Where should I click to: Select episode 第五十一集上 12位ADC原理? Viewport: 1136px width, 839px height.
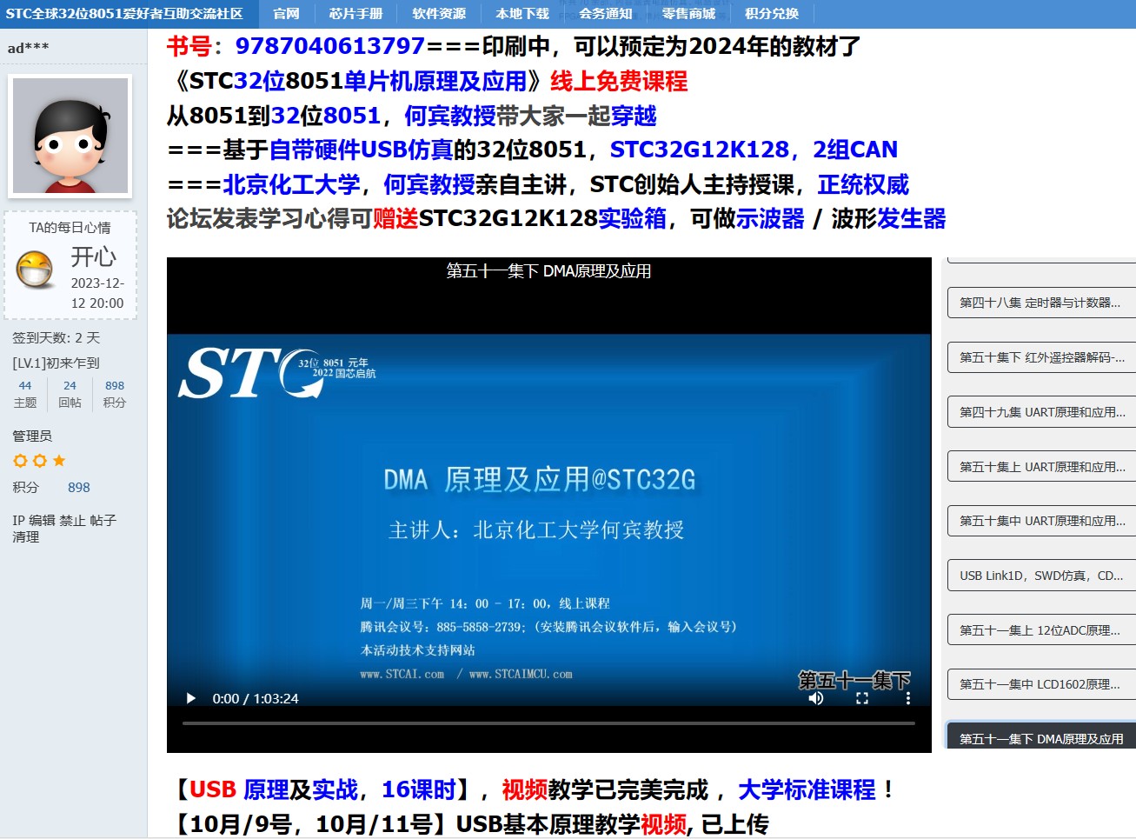point(1041,630)
